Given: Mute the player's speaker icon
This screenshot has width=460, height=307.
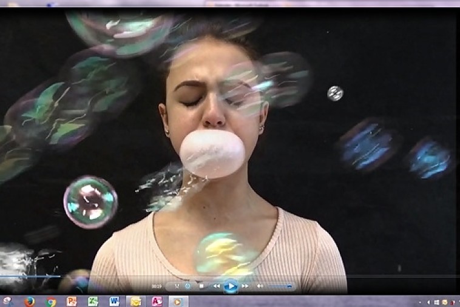Looking at the screenshot, I should tap(260, 286).
